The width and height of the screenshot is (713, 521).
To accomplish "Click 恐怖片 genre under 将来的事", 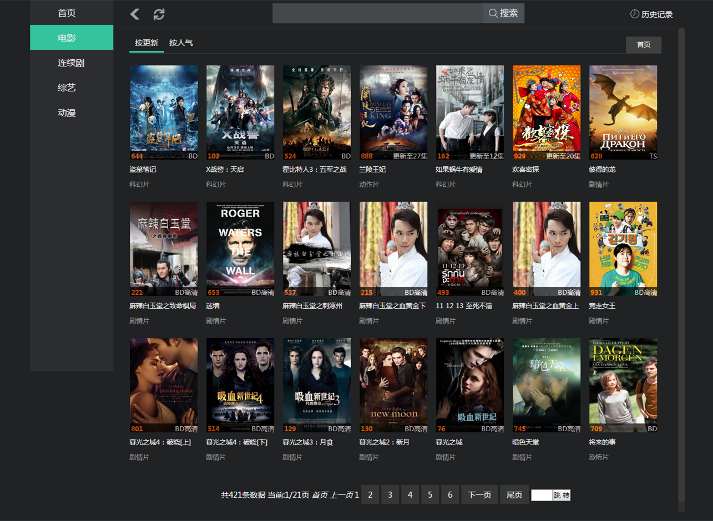I will point(599,457).
